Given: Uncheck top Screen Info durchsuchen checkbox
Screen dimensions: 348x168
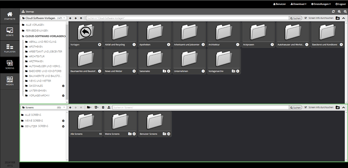Looking at the screenshot, I should [306, 18].
